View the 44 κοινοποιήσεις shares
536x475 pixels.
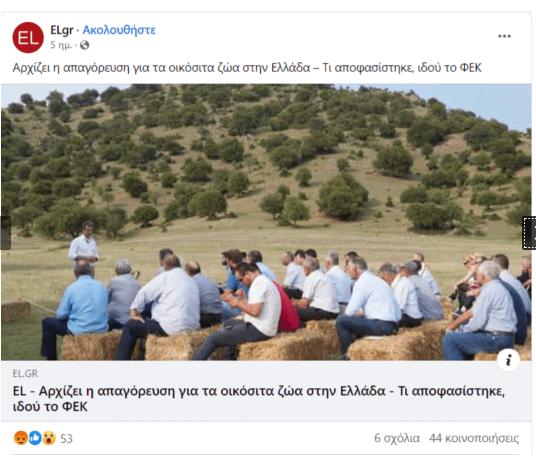(474, 438)
